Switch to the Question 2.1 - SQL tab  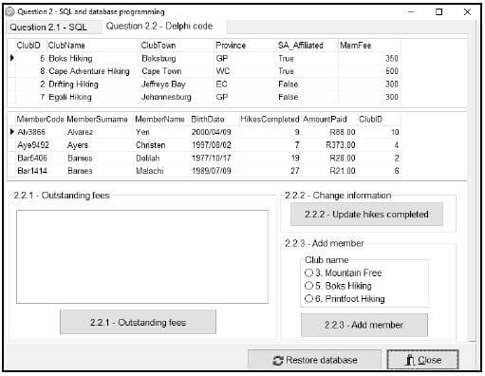coord(54,28)
